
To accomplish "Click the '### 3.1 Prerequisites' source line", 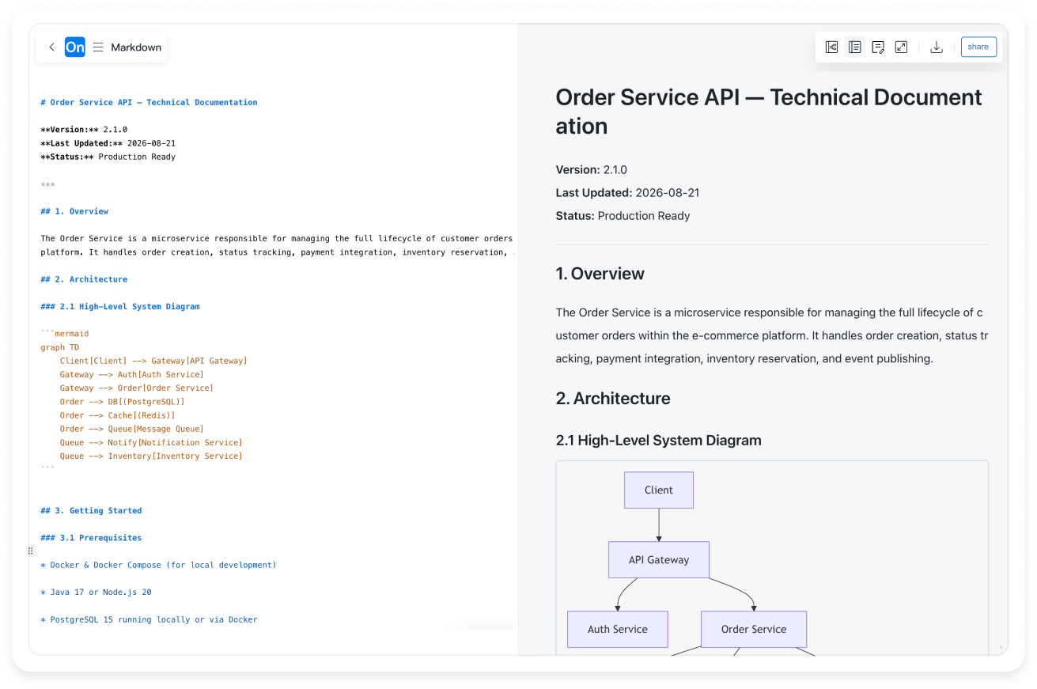I will coord(91,538).
